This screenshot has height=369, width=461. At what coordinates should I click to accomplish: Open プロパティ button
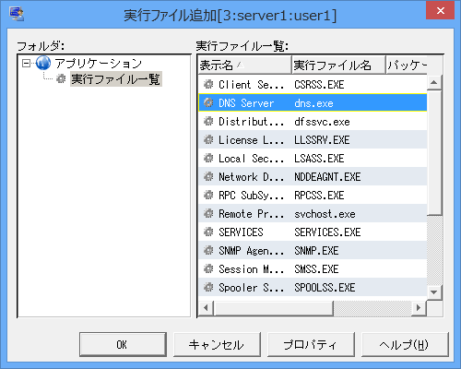click(x=311, y=344)
